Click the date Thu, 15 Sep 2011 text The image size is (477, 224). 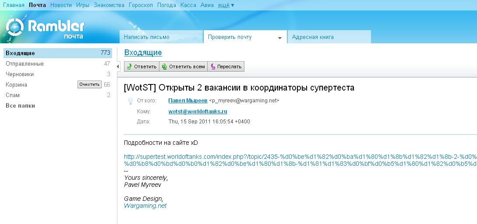(x=209, y=122)
